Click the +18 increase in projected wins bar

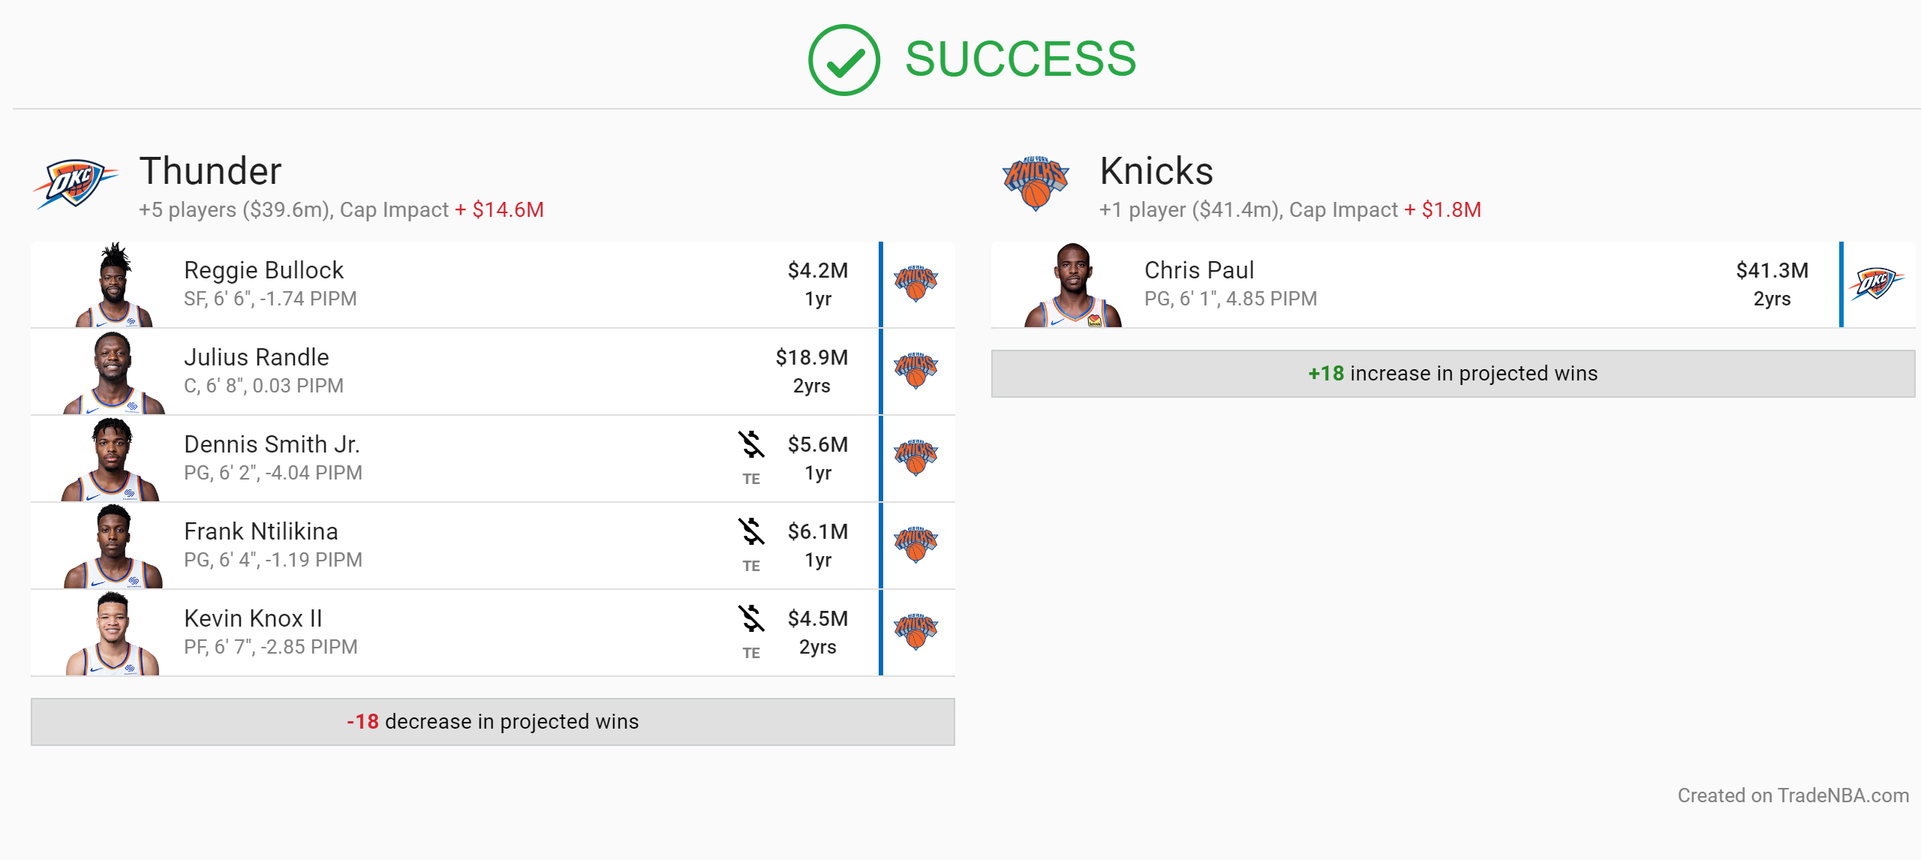click(x=1454, y=374)
